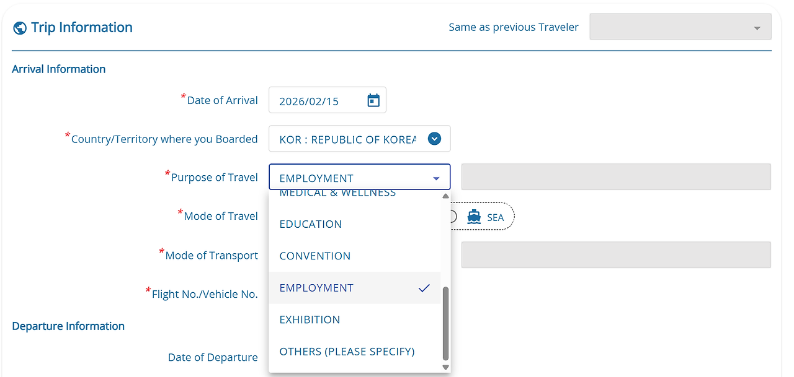Viewport: 794px width, 377px height.
Task: Open the Date of Arrival calendar picker
Action: pos(373,100)
